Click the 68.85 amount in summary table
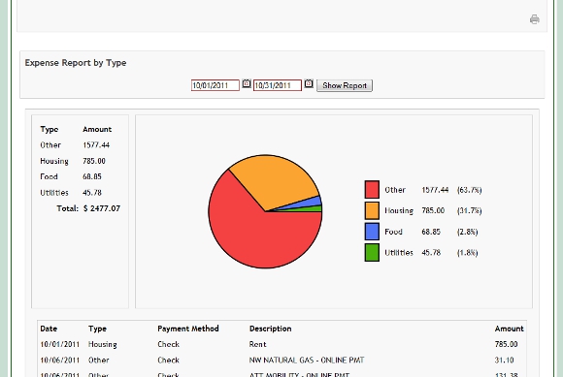 pyautogui.click(x=92, y=176)
